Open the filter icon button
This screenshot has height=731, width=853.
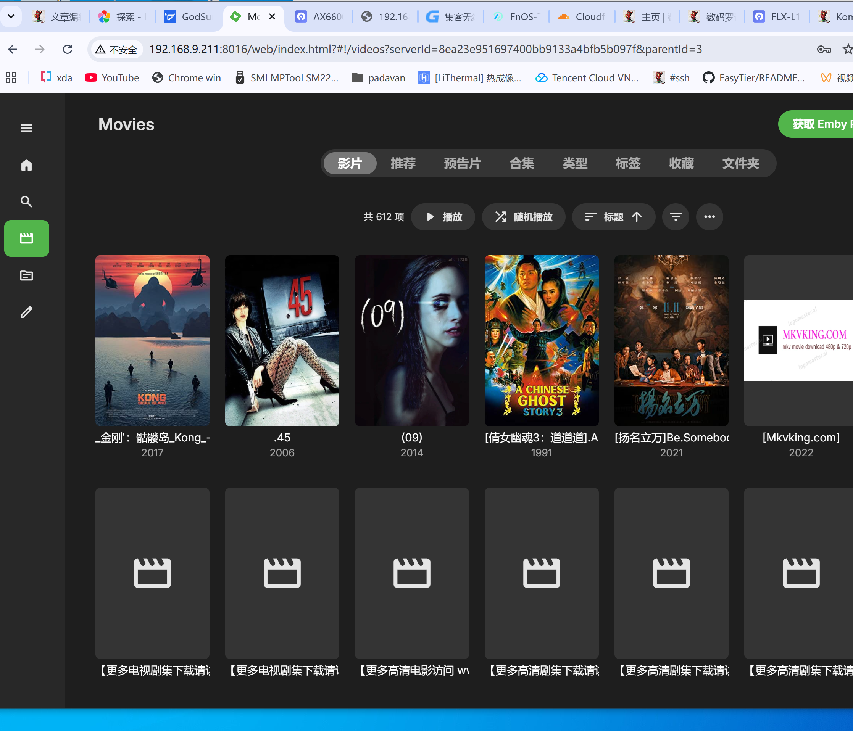click(675, 216)
